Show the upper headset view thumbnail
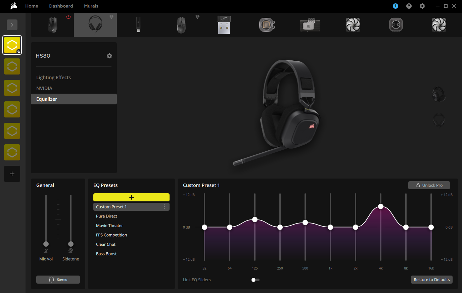The width and height of the screenshot is (462, 293). coord(439,95)
